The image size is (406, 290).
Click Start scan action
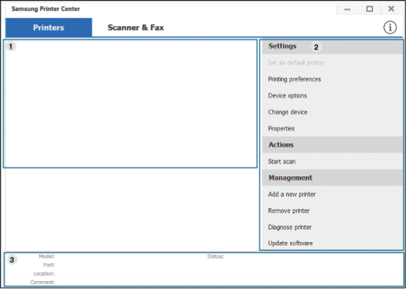pos(282,161)
